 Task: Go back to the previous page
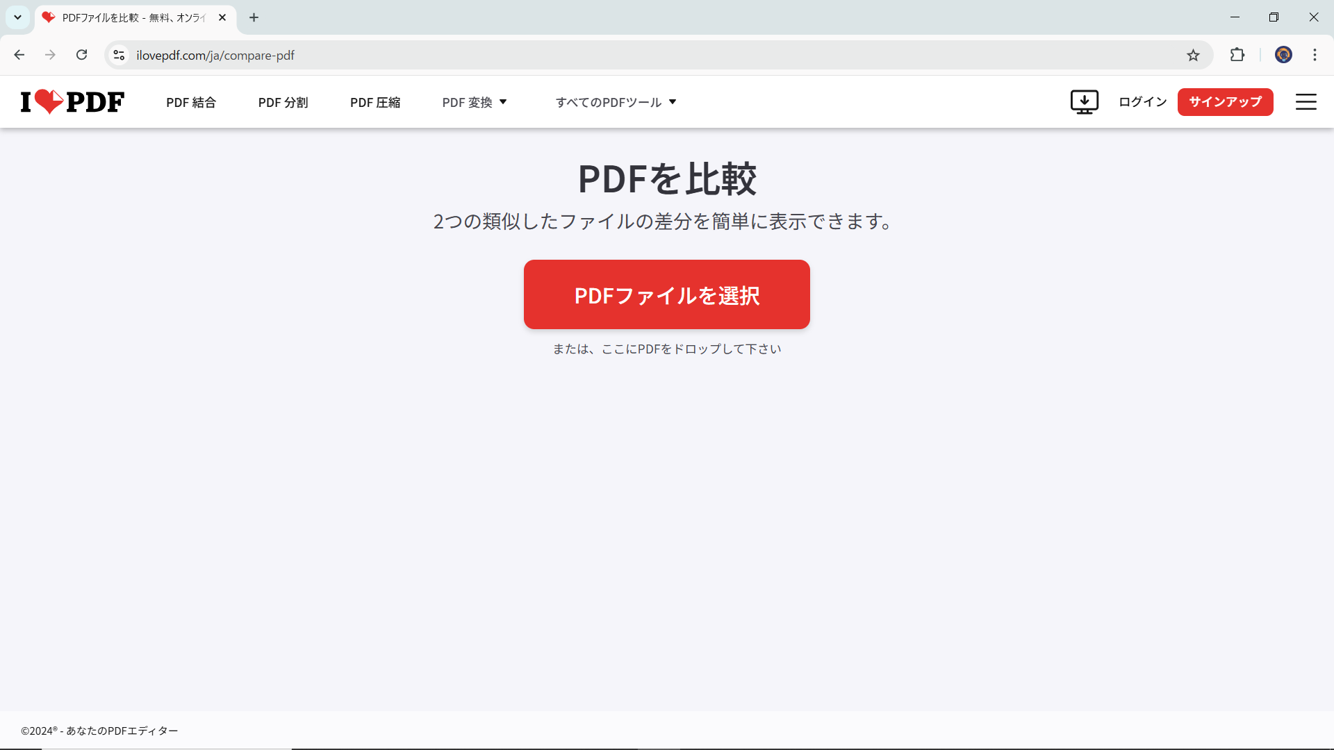tap(19, 55)
